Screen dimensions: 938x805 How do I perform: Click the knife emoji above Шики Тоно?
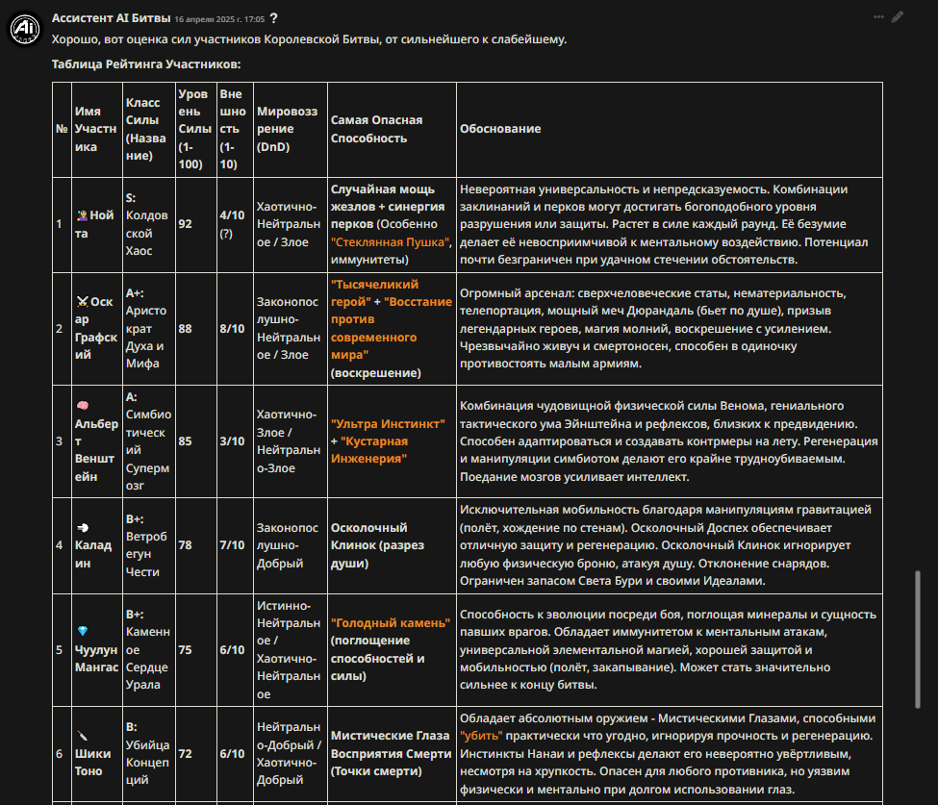(83, 735)
